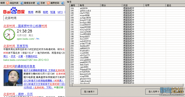Image resolution: width=185 pixels, height=97 pixels.
Task: Select account row hzzbgtt980
Action: (127, 22)
